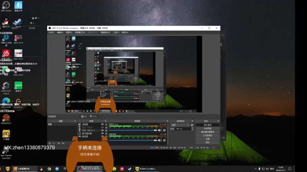
Task: Open NetEase Cloud Music red desktop icon
Action: click(6, 54)
